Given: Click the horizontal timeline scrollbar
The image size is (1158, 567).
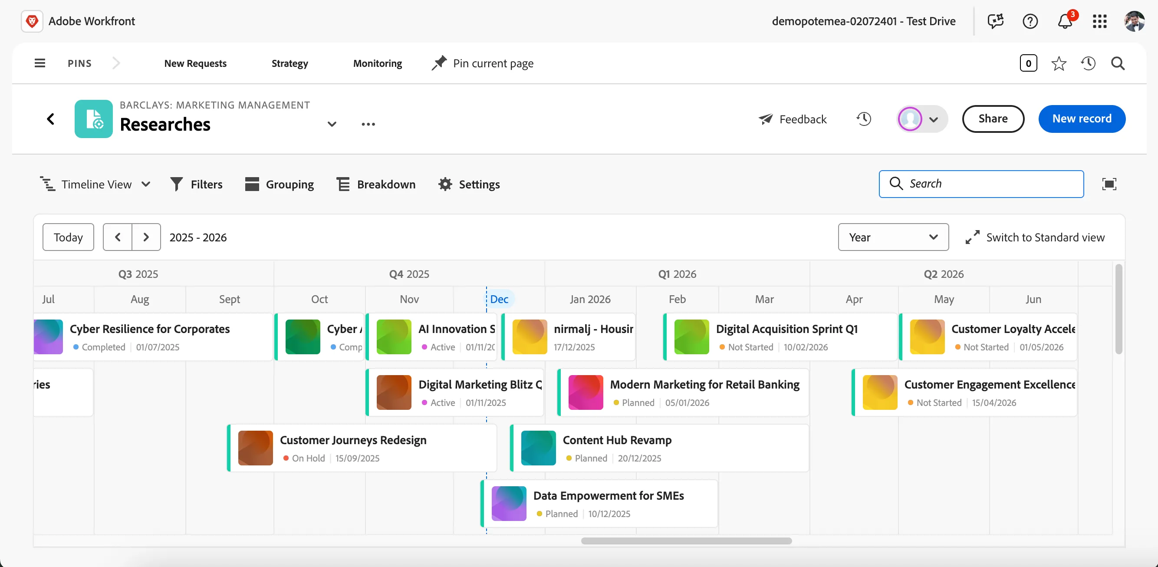Looking at the screenshot, I should point(686,541).
